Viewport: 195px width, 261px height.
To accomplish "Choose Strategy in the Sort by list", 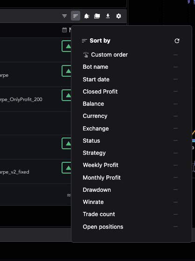I will pos(94,153).
